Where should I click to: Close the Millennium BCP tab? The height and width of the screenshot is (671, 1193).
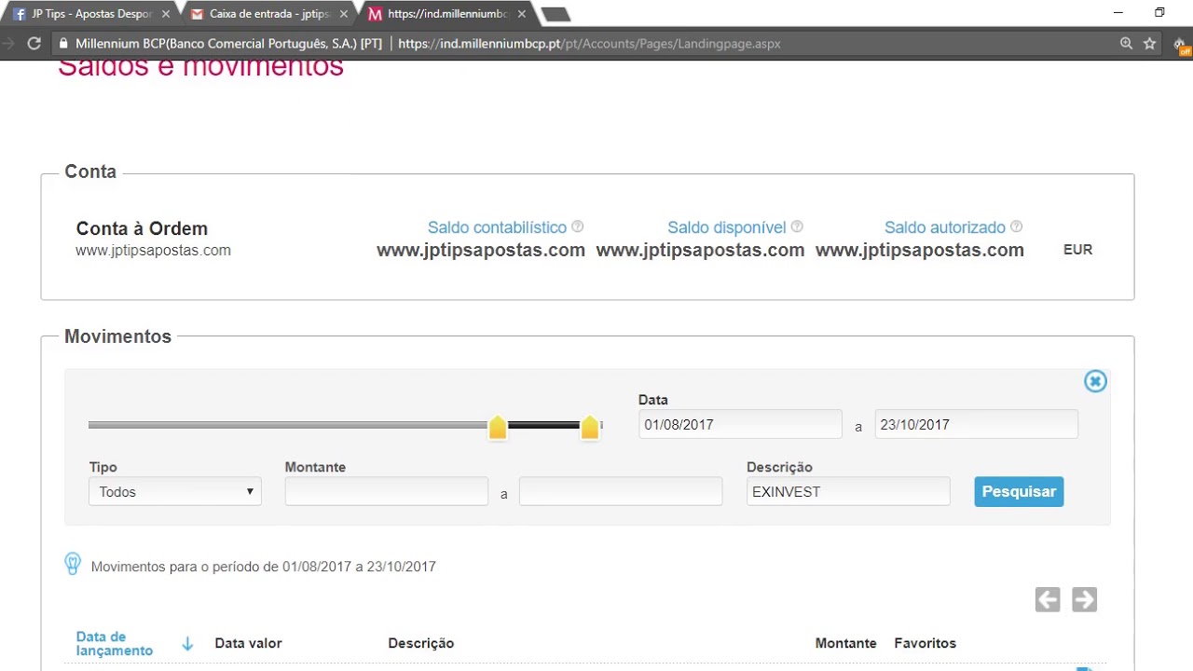(522, 14)
